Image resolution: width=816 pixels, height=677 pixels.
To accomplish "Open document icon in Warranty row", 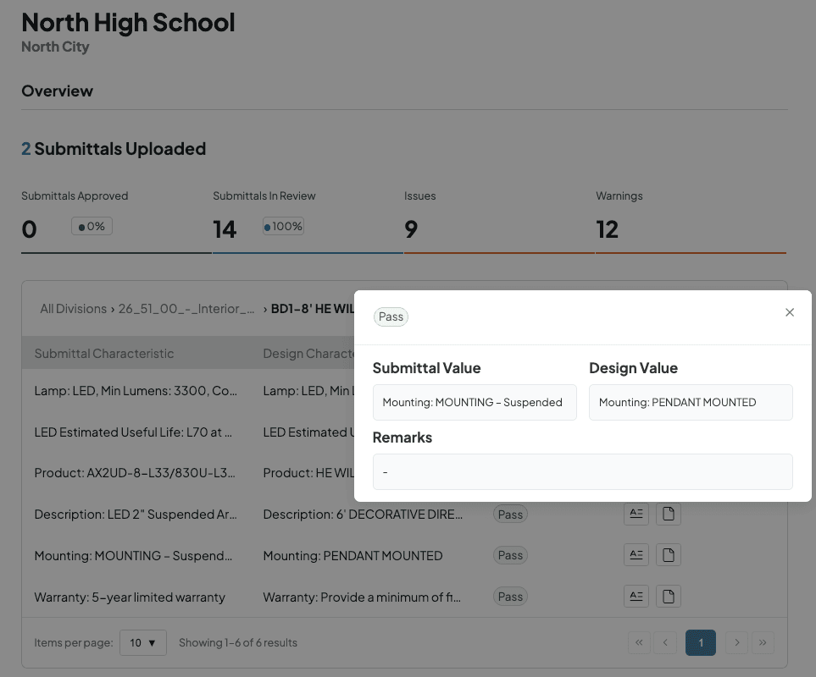I will point(669,597).
